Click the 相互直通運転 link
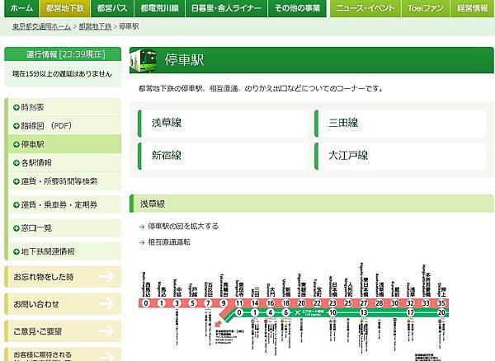Image resolution: width=495 pixels, height=361 pixels. coord(169,242)
